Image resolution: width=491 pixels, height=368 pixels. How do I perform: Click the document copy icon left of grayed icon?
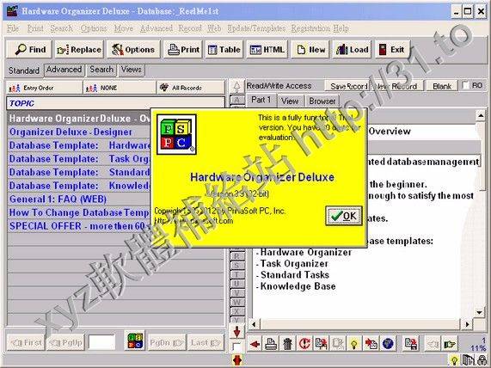pos(321,344)
